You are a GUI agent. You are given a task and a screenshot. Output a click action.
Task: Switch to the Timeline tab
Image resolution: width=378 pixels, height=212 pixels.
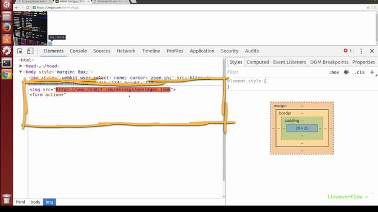[151, 51]
